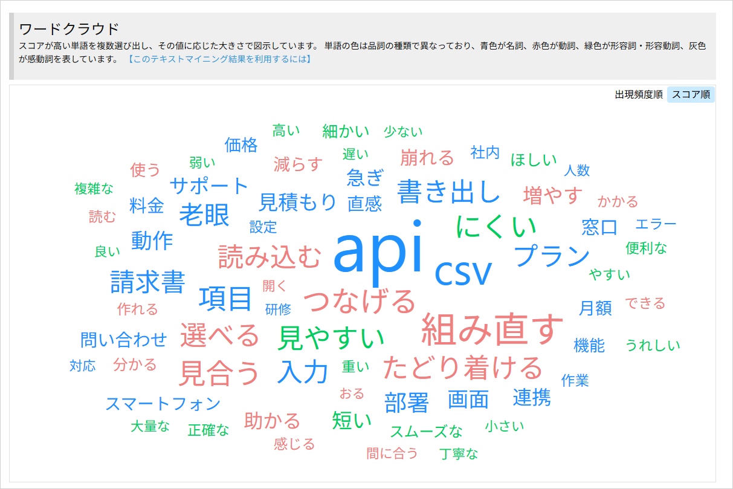Click the blue word 設定
733x489 pixels.
click(x=263, y=227)
